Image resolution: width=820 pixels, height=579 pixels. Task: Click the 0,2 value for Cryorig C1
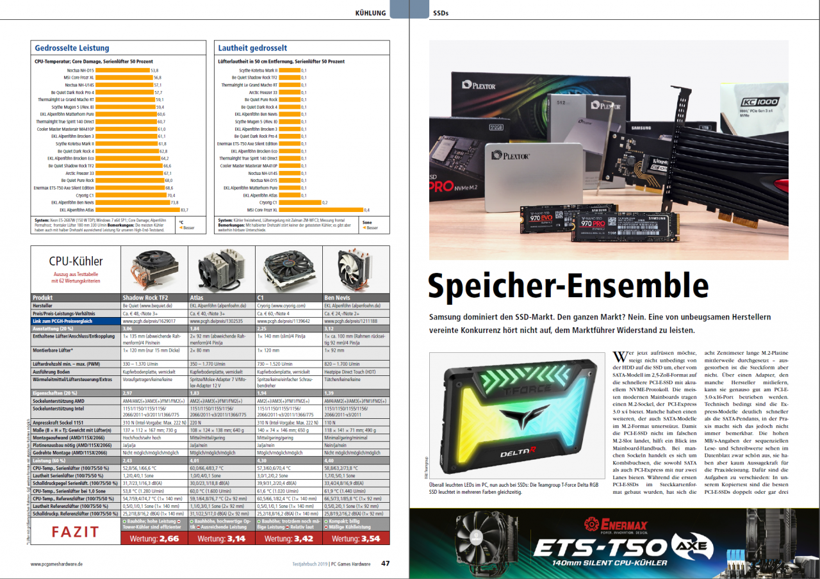(325, 202)
